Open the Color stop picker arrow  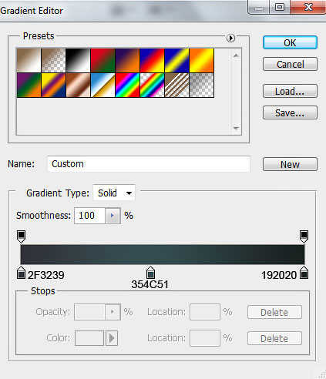coord(112,338)
